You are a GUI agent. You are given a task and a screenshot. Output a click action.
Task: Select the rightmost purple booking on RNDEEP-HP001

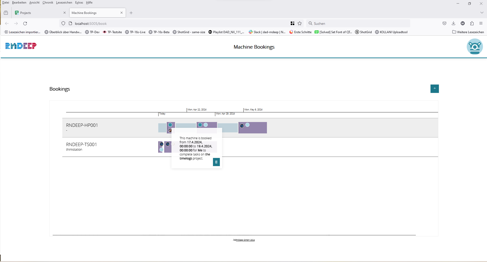click(256, 129)
